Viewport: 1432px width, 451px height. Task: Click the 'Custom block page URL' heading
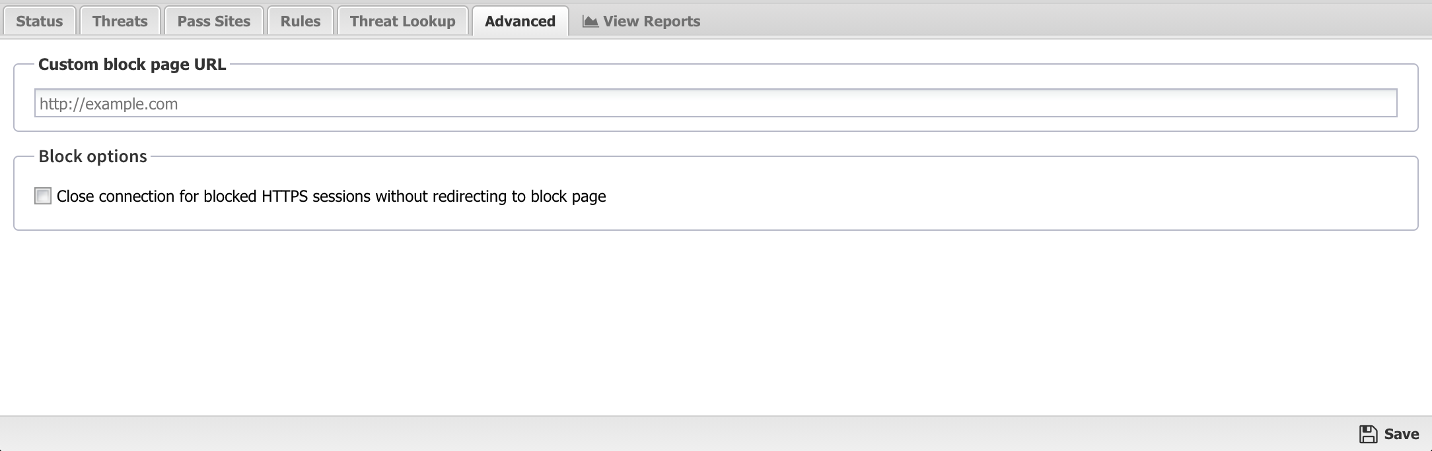click(132, 65)
